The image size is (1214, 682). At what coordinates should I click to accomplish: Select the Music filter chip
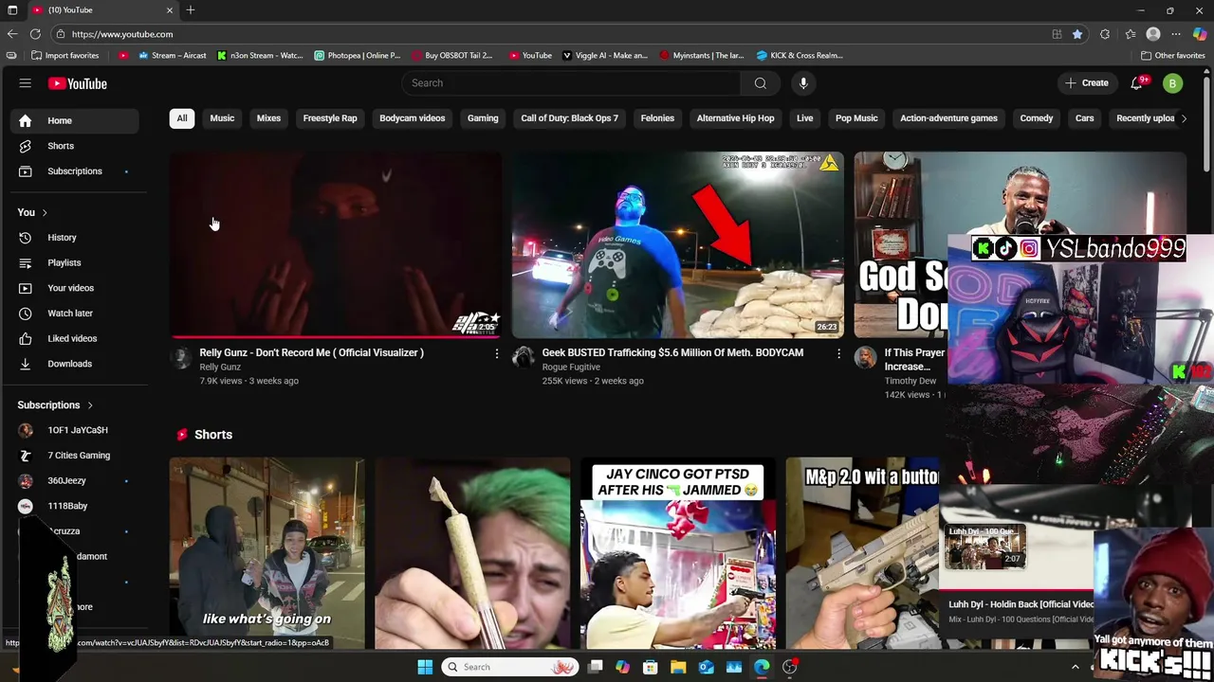click(222, 118)
